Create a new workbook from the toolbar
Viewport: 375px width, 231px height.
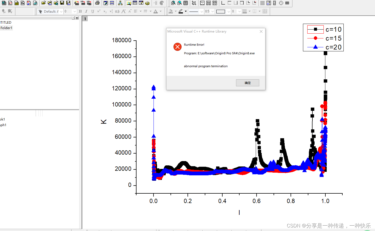pyautogui.click(x=4, y=3)
